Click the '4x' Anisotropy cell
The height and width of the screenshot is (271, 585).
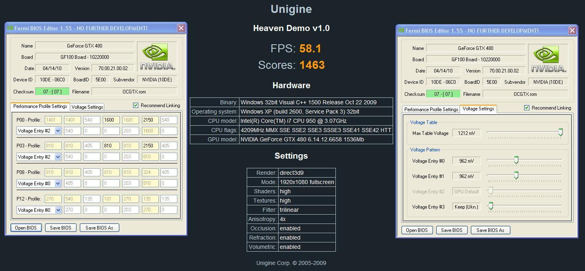coord(307,219)
